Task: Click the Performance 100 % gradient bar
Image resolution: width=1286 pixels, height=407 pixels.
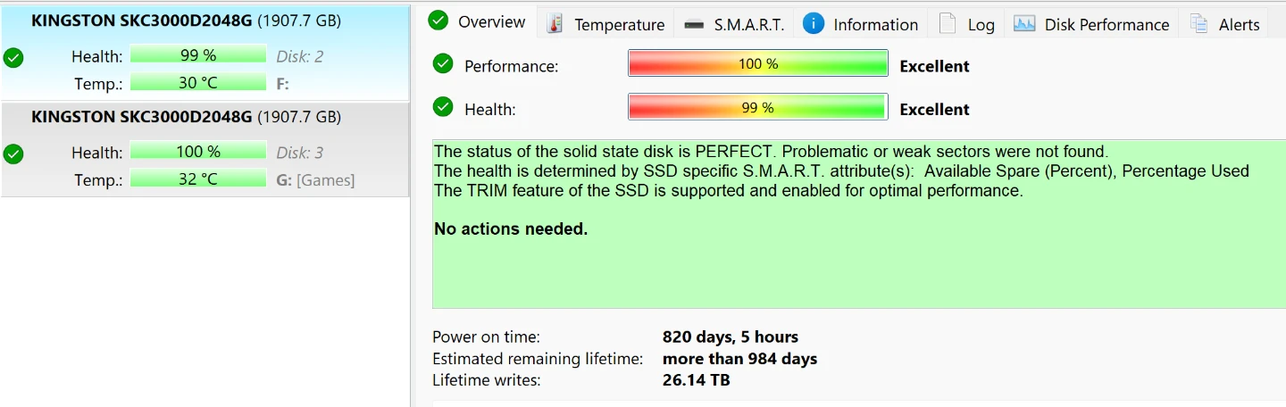Action: coord(758,63)
